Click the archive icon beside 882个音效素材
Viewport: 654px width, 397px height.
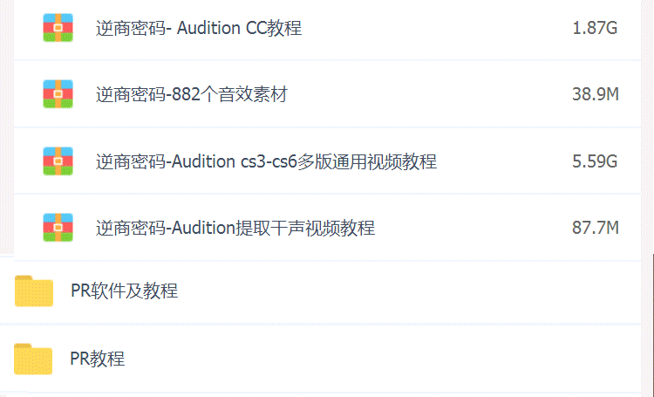[58, 94]
